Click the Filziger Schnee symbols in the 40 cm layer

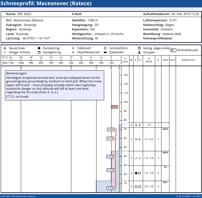tap(138, 158)
